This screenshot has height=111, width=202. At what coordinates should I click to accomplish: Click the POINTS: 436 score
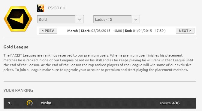click(x=170, y=103)
